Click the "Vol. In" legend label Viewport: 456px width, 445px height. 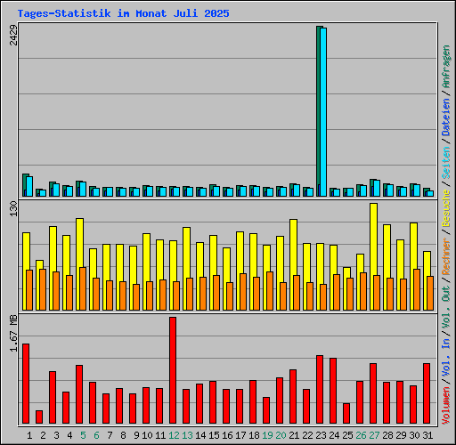(446, 357)
